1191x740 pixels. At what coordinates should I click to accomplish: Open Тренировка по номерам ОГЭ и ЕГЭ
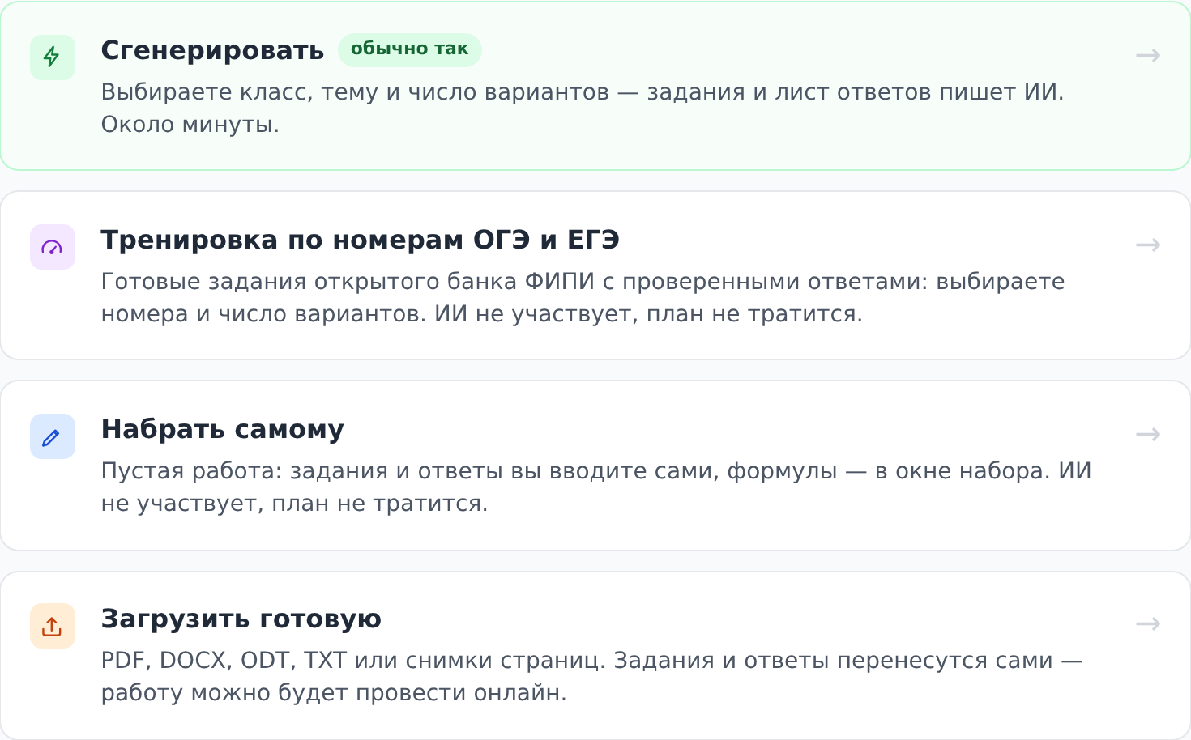click(x=595, y=275)
